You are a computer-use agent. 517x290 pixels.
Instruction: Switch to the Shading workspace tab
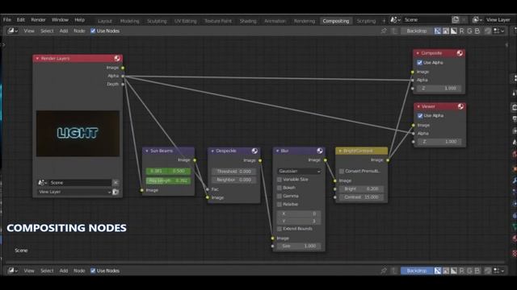[248, 21]
